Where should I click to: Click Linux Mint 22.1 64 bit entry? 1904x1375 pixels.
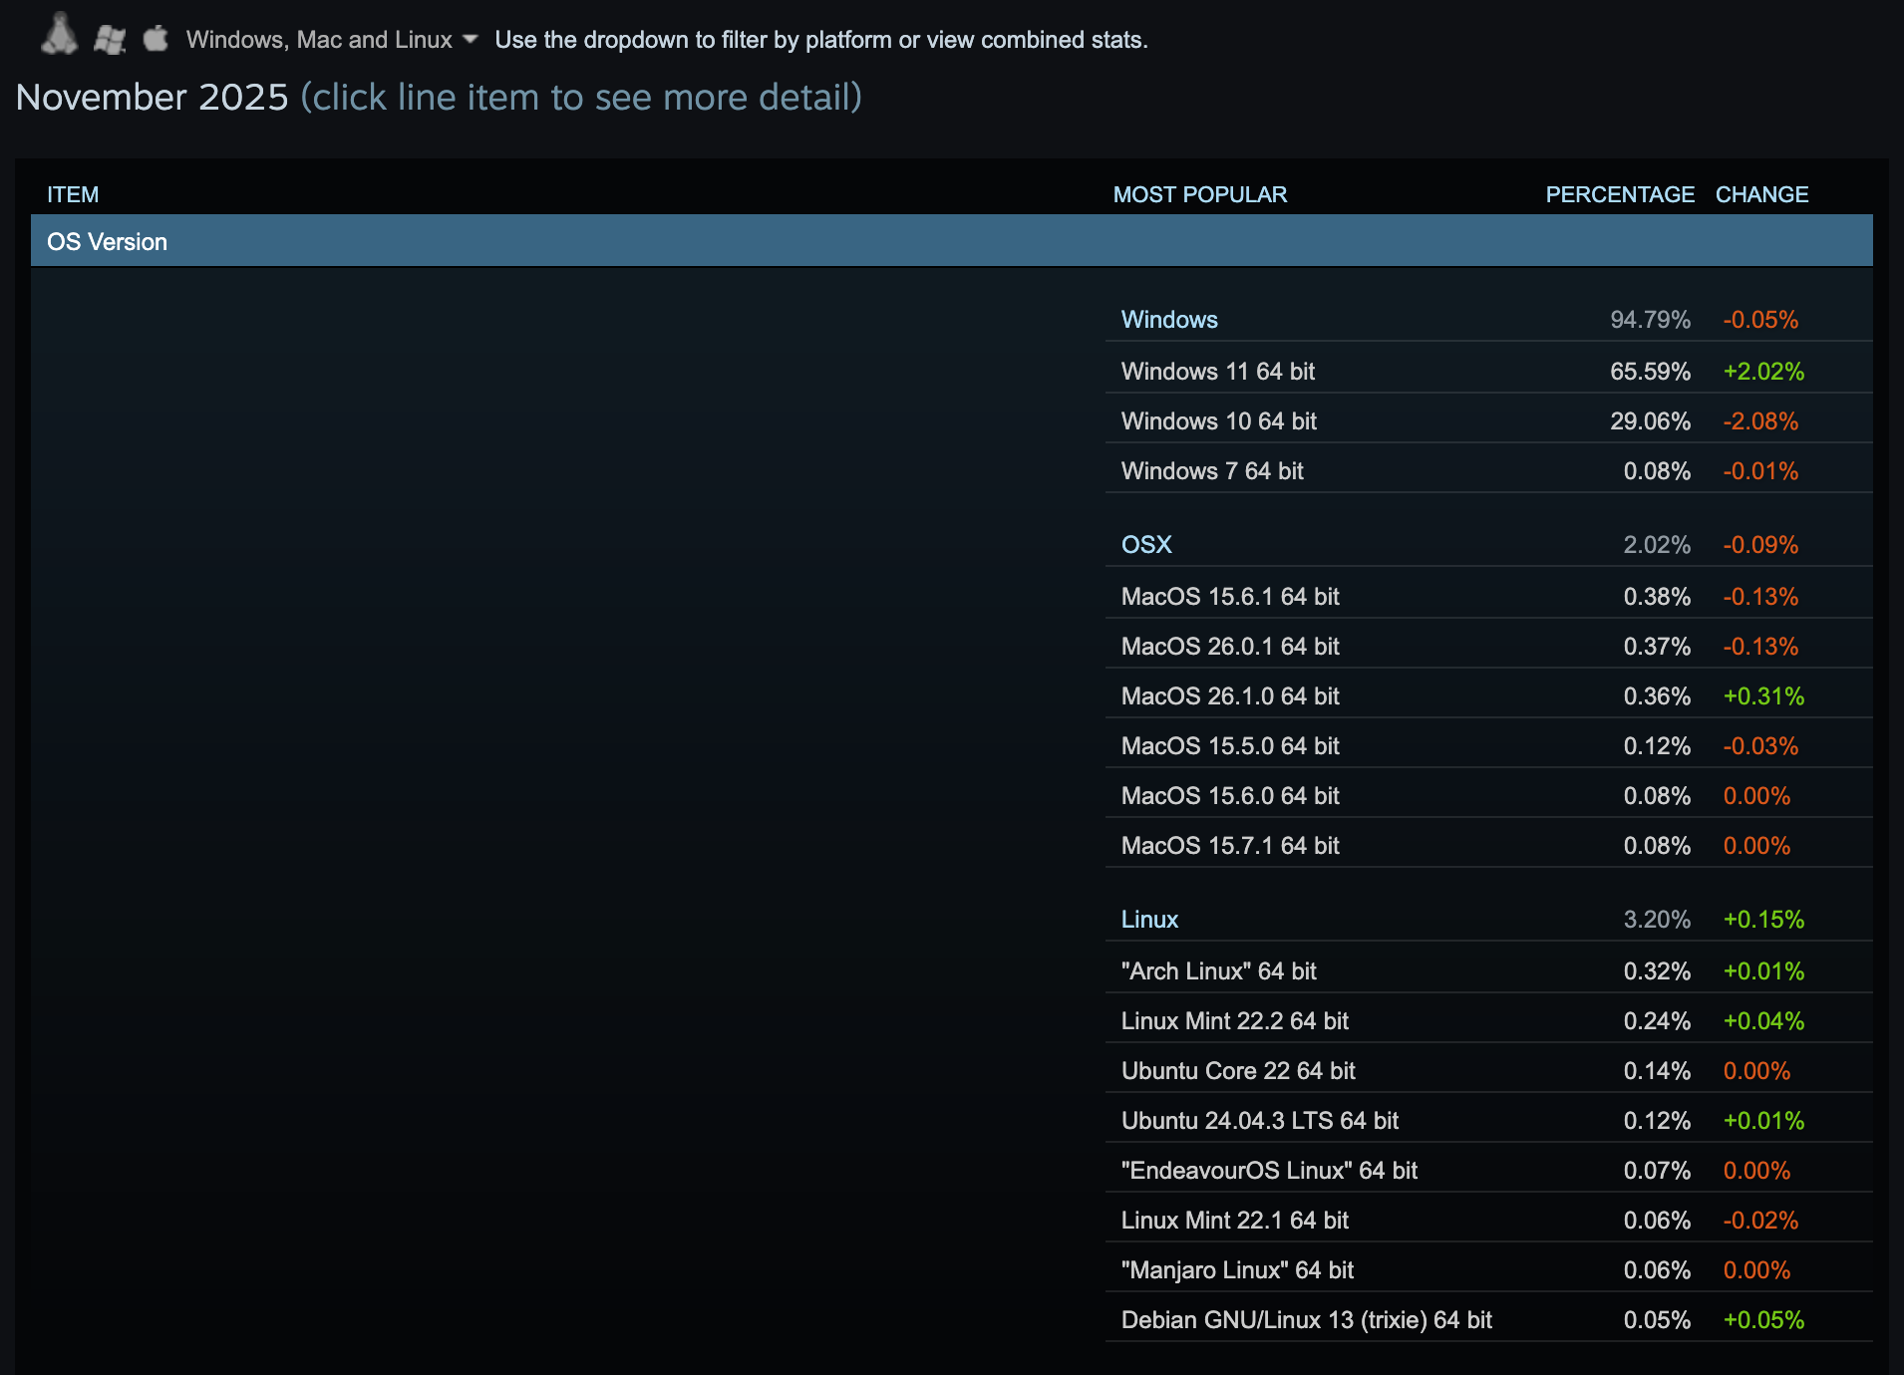tap(1489, 1221)
